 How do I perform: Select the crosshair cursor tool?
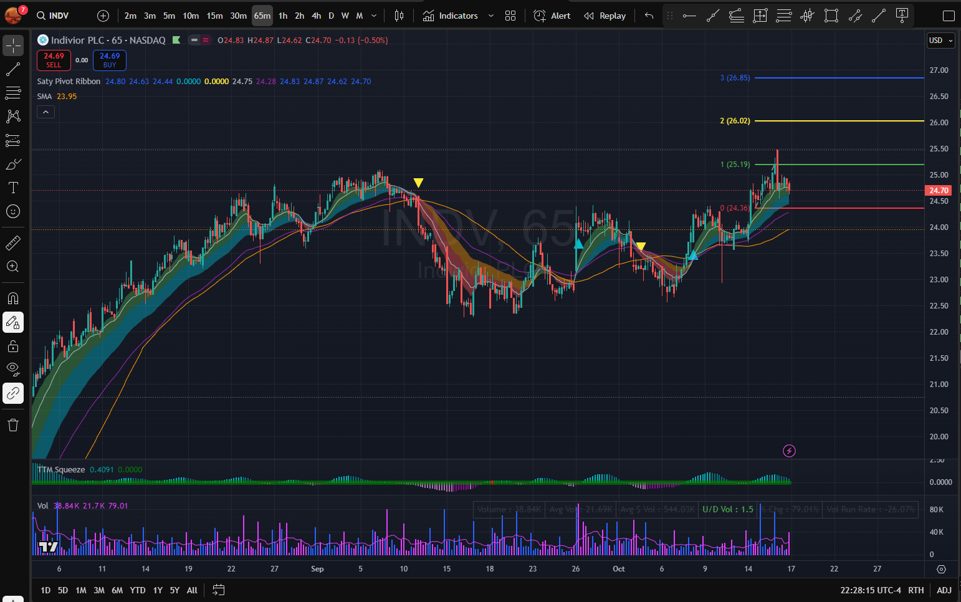tap(13, 45)
